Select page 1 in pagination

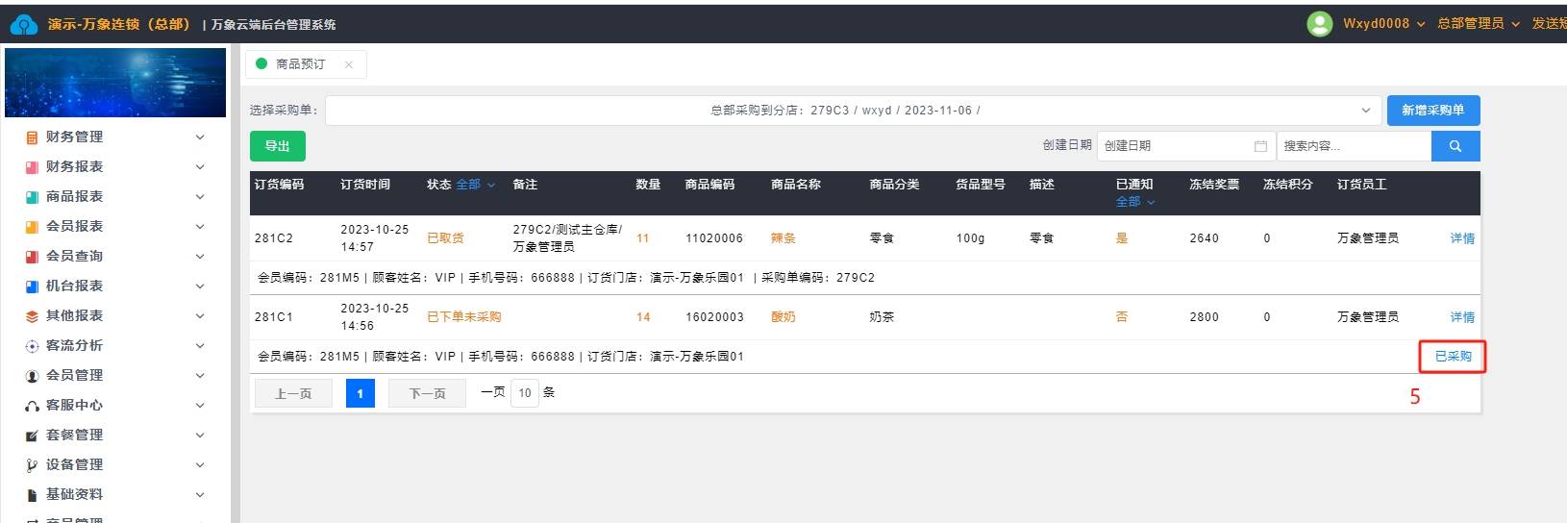pos(361,393)
